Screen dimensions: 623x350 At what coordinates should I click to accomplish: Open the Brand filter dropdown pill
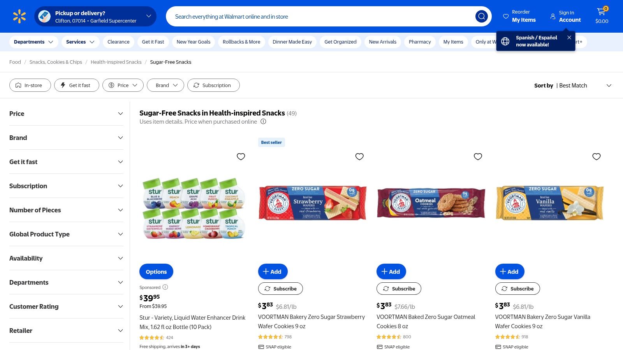[165, 85]
